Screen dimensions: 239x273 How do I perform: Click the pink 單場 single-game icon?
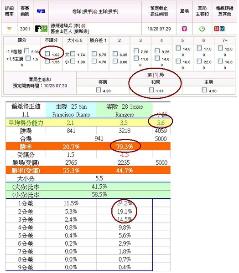pos(184,29)
